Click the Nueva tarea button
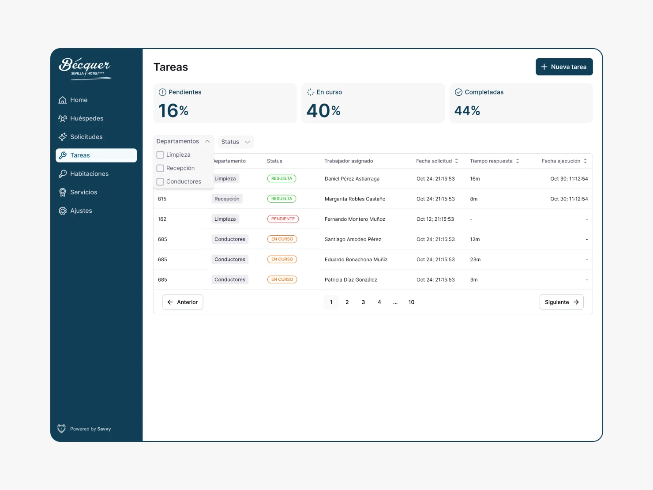The height and width of the screenshot is (490, 653). (564, 67)
